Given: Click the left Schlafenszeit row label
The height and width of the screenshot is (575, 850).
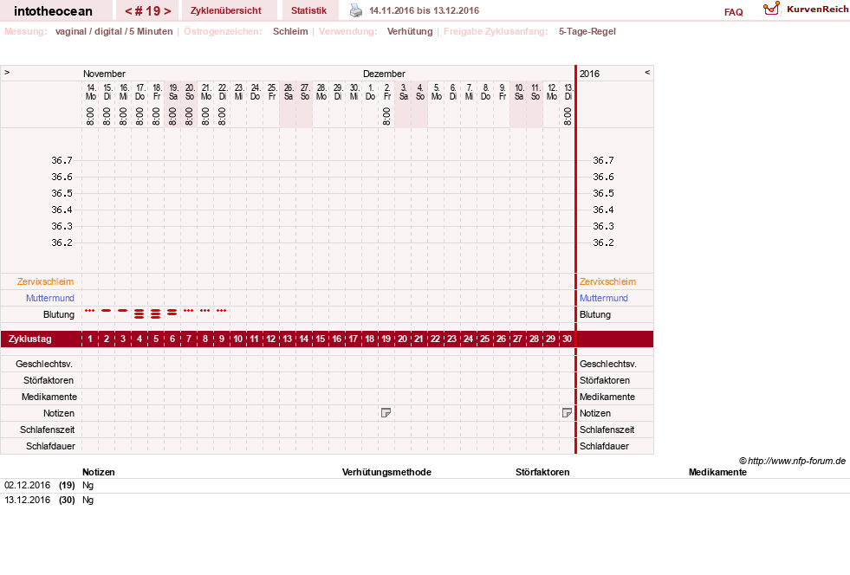Looking at the screenshot, I should [47, 430].
